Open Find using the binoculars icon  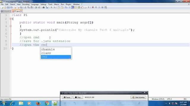pos(44,7)
